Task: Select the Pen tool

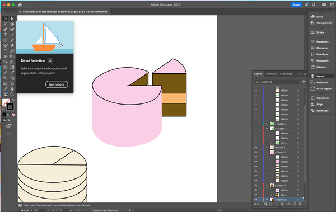Action: click(x=6, y=29)
